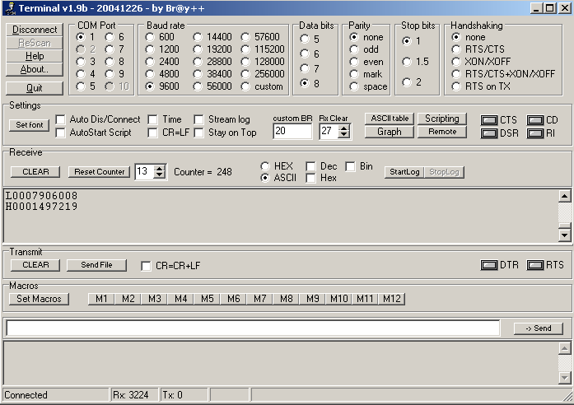Decrease the counter number spinner

tap(161, 175)
